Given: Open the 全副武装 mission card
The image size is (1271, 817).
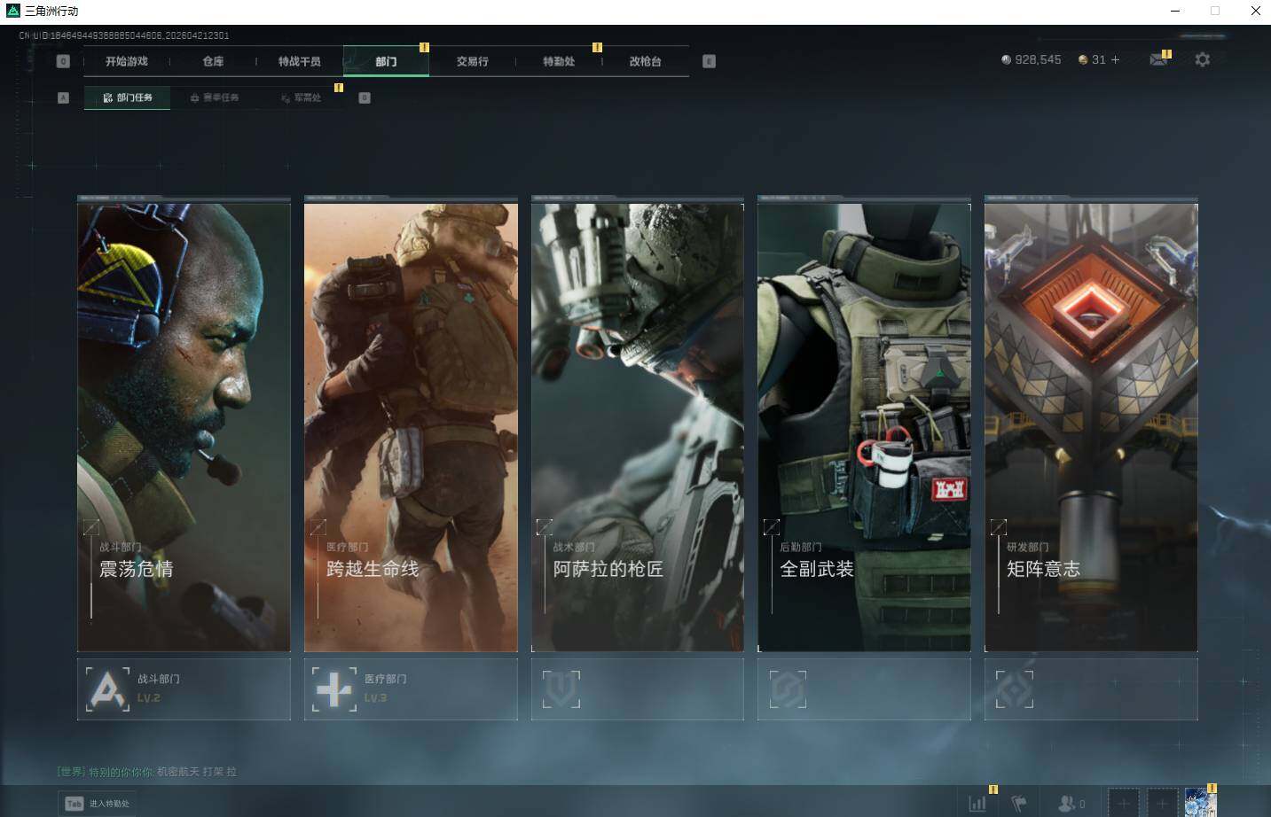Looking at the screenshot, I should [864, 427].
